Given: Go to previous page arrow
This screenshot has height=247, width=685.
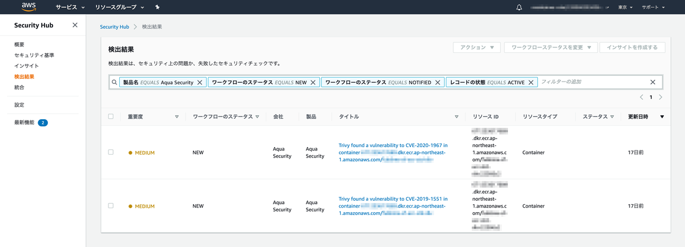Looking at the screenshot, I should pos(642,97).
